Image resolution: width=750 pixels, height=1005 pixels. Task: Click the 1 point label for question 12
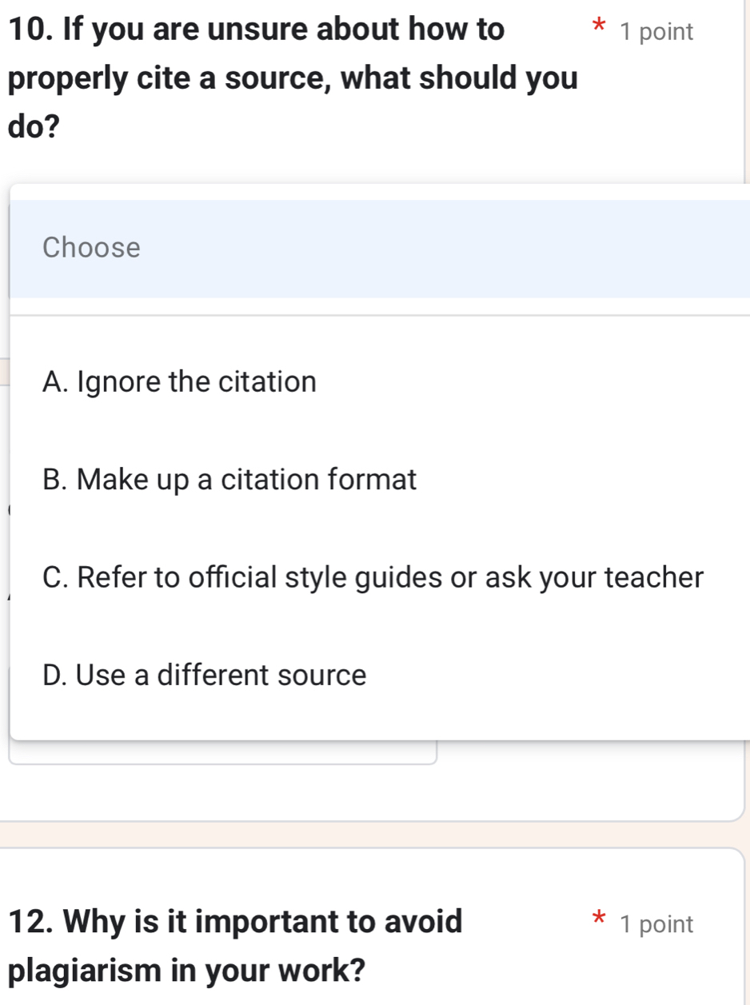point(656,925)
